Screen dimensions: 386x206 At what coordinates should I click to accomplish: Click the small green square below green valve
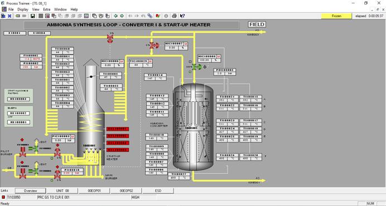(x=190, y=72)
